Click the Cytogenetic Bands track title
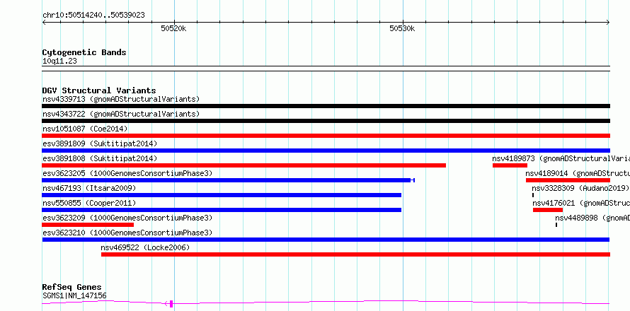 84,52
